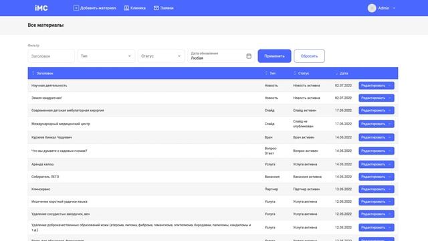Click the садовых гномах question title
428x241 pixels.
pyautogui.click(x=60, y=151)
